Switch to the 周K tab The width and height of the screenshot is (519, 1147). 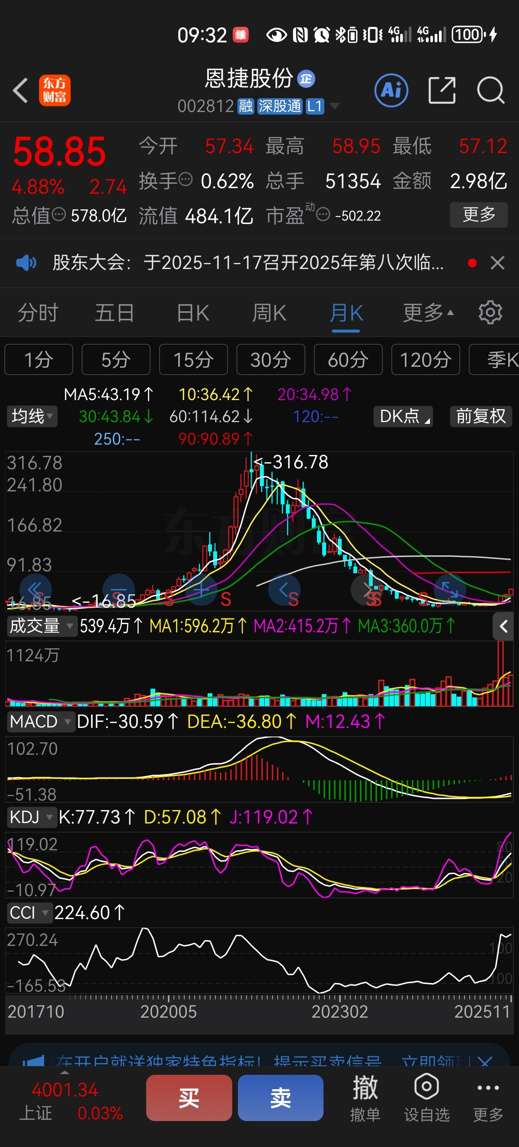[x=269, y=313]
